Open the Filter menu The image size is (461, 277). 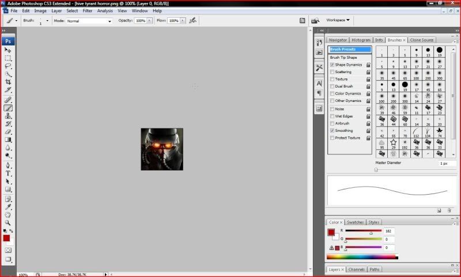(x=88, y=11)
